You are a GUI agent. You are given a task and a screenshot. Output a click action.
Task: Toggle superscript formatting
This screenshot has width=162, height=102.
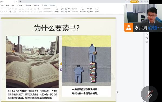(x=4, y=12)
